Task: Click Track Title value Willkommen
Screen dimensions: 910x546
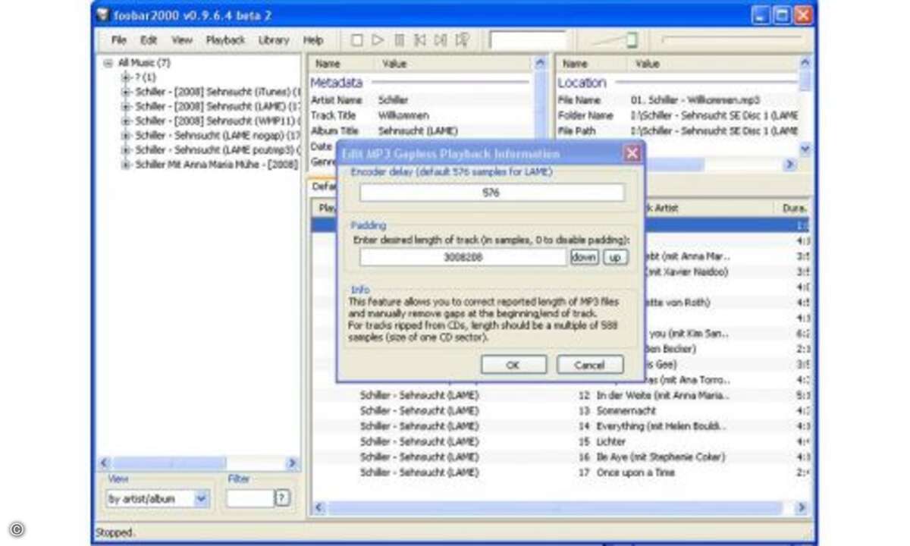Action: [403, 115]
